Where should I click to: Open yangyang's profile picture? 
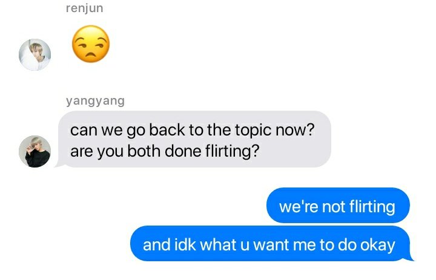point(35,151)
